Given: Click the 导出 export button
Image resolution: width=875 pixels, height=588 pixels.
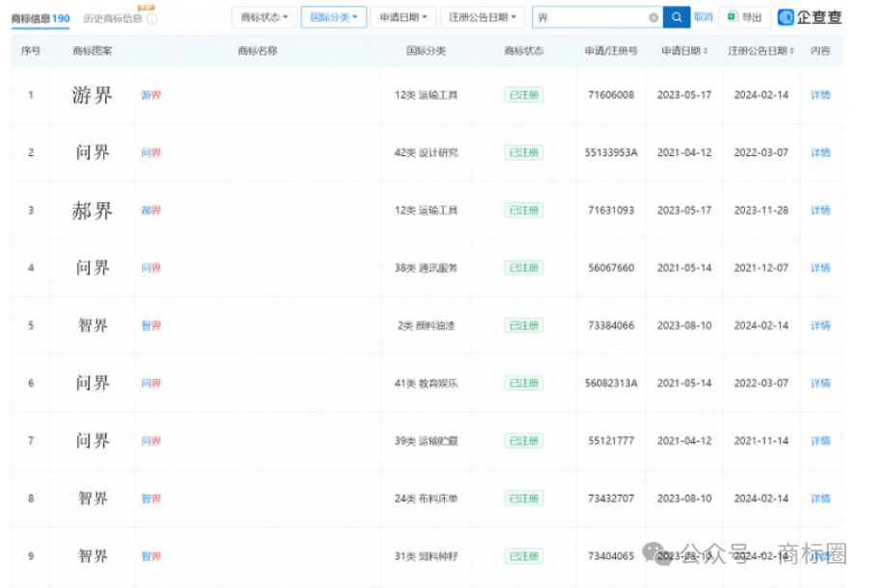Looking at the screenshot, I should click(745, 17).
